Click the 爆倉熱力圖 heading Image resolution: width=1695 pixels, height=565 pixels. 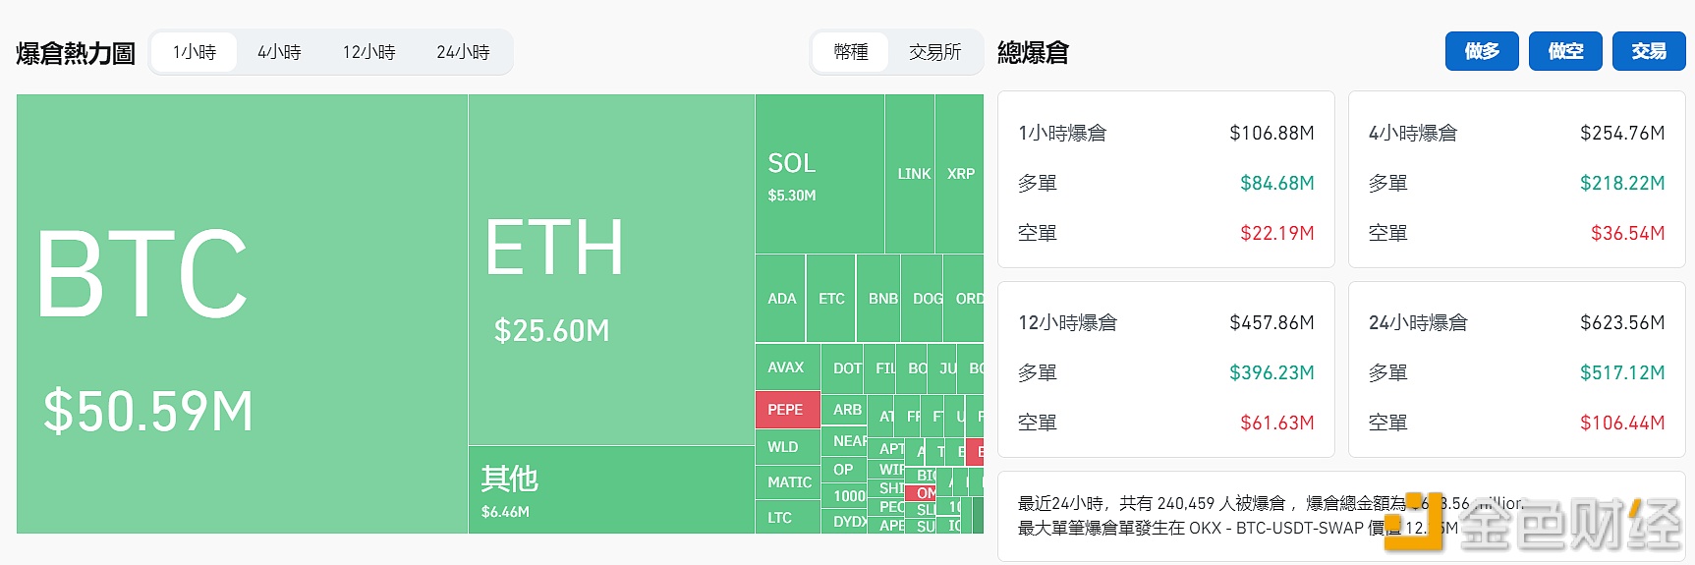coord(76,53)
